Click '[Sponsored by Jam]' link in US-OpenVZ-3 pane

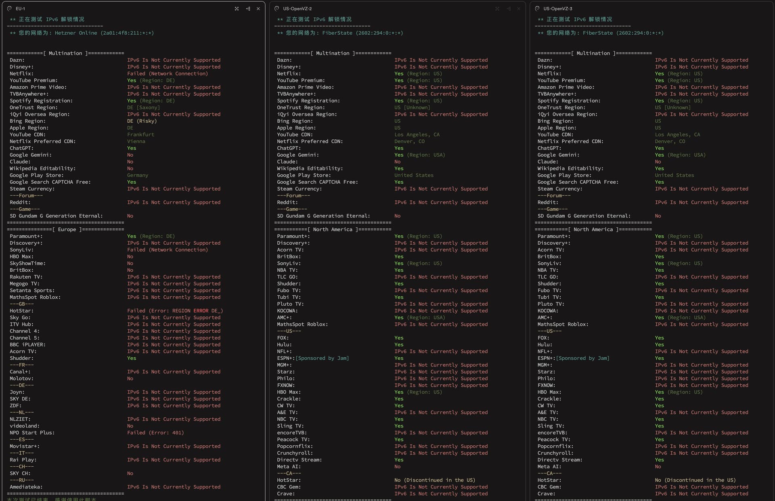click(x=583, y=358)
